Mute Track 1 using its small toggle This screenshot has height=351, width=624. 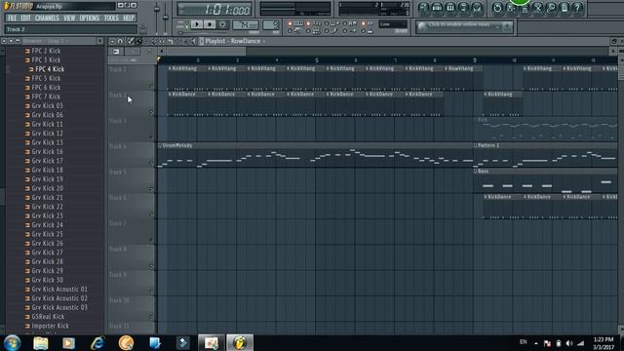(151, 86)
